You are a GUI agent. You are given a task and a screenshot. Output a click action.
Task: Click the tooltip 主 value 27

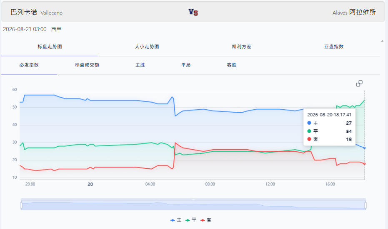coord(349,123)
